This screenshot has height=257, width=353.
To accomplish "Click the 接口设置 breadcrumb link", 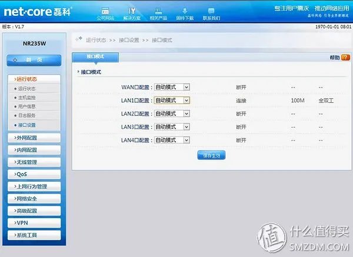I will pyautogui.click(x=129, y=40).
